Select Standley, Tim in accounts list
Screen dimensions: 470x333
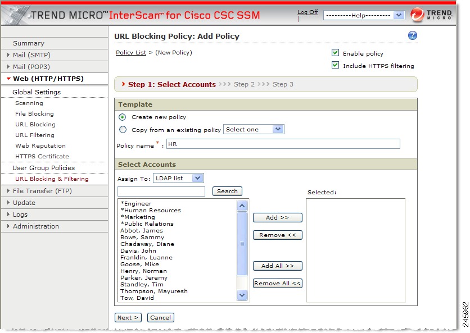click(142, 285)
